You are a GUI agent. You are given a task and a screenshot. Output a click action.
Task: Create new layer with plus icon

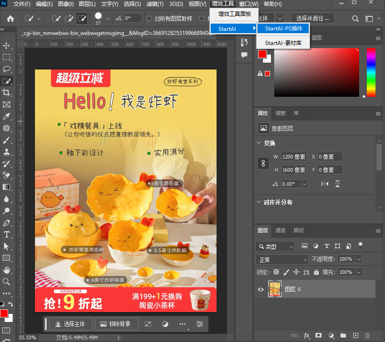pyautogui.click(x=355, y=335)
